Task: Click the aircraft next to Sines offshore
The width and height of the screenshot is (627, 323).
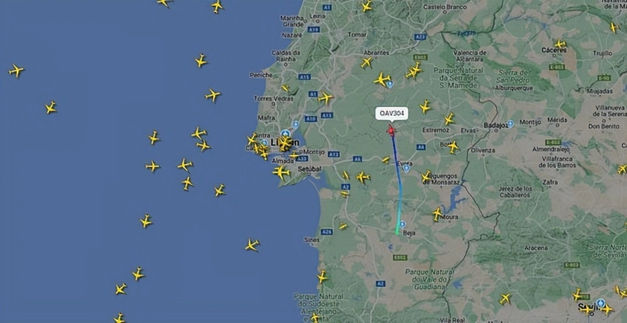Action: [252, 245]
